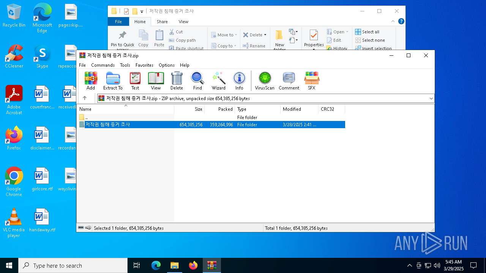The height and width of the screenshot is (273, 486).
Task: Click Edit in Explorer ribbon
Action: click(334, 40)
